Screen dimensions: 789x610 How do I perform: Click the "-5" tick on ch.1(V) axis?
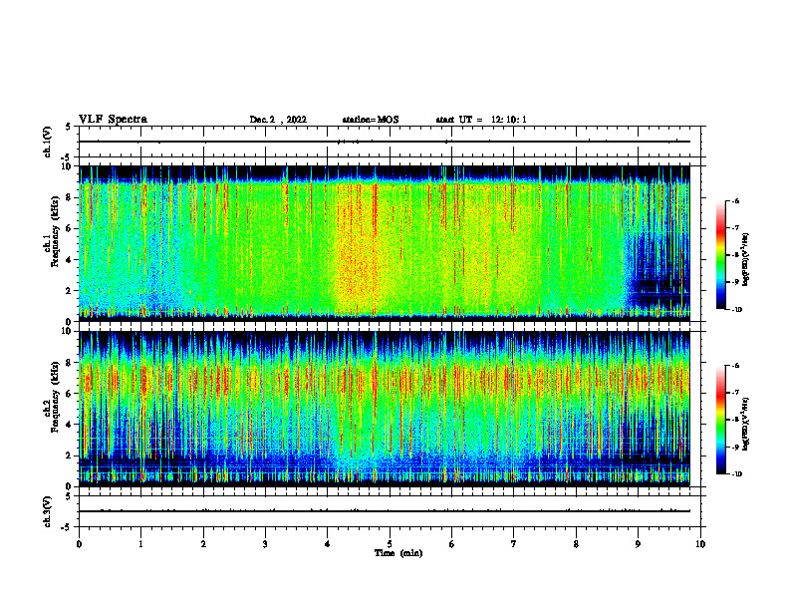67,157
